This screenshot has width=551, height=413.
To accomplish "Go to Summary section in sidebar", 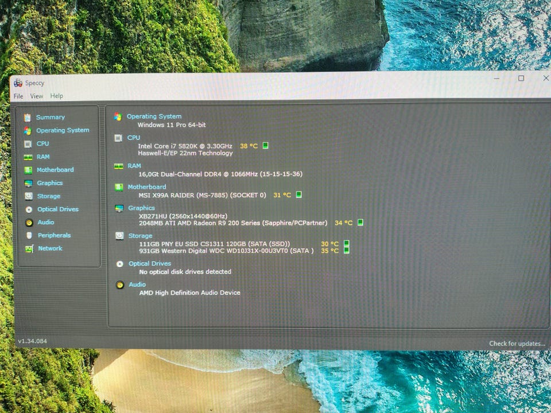I will (x=51, y=117).
